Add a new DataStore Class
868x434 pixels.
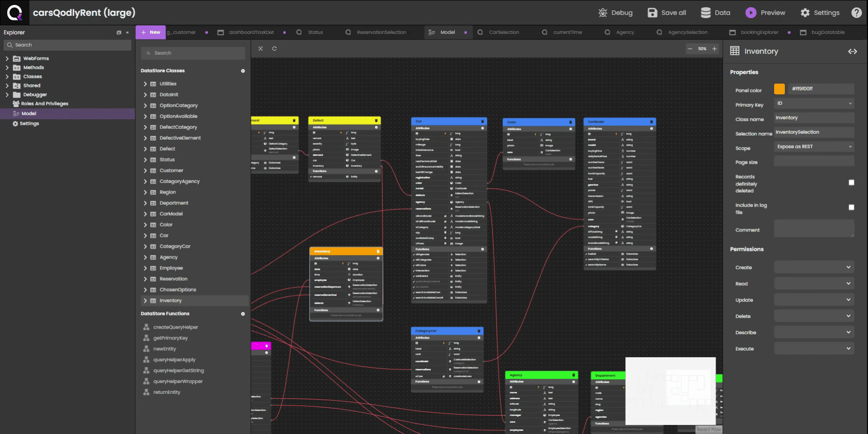243,71
